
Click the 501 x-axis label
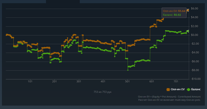[127, 82]
